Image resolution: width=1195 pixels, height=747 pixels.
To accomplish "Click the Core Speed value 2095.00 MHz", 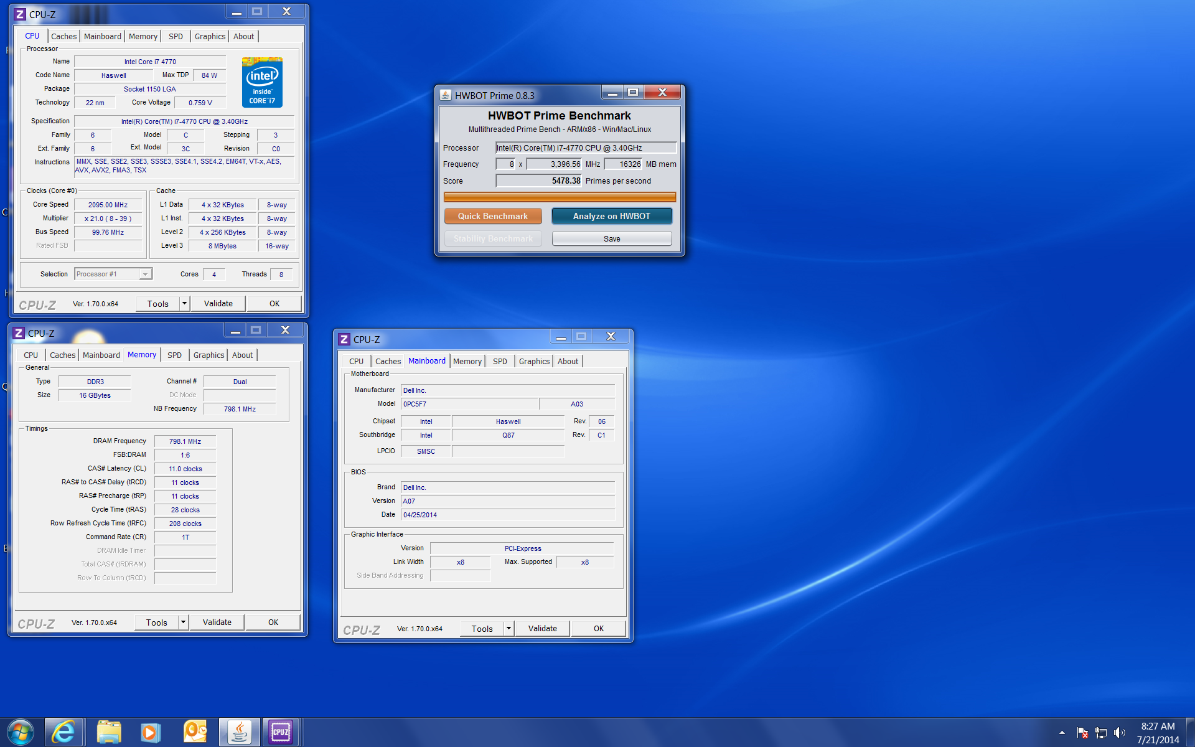I will [108, 205].
